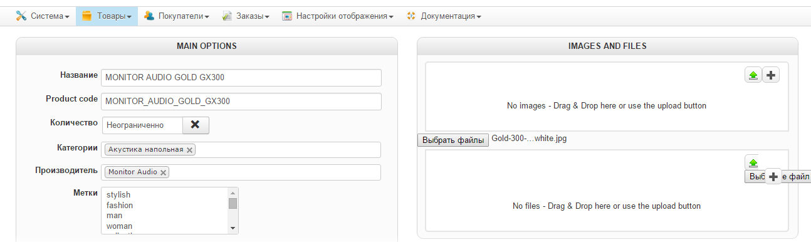This screenshot has width=811, height=242.
Task: Click the green upload icon in files section
Action: coord(753,162)
